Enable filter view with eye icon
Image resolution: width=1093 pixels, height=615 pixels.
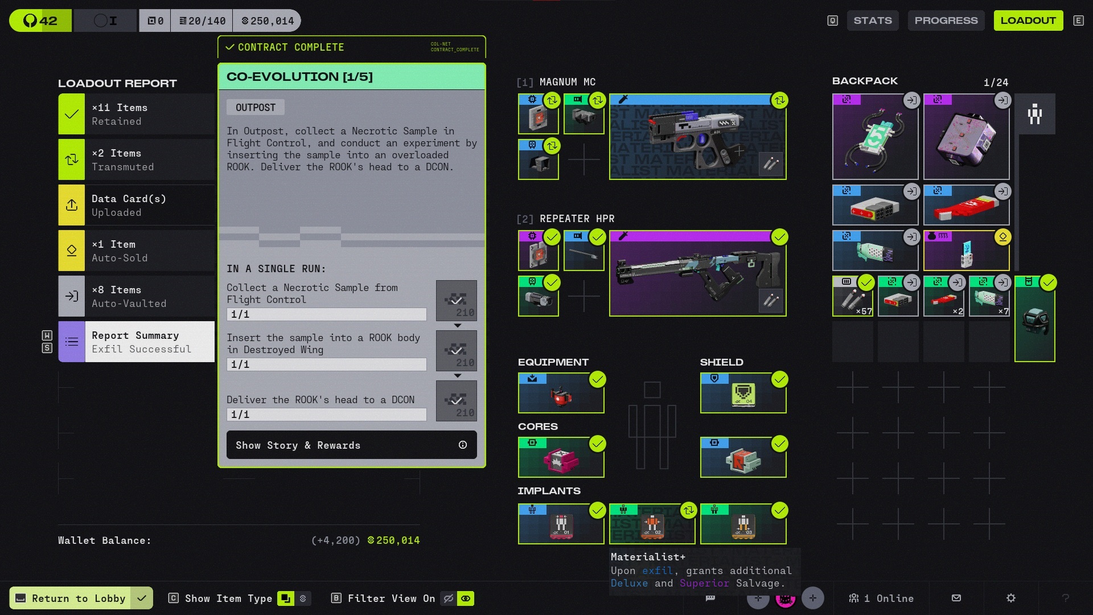coord(466,598)
